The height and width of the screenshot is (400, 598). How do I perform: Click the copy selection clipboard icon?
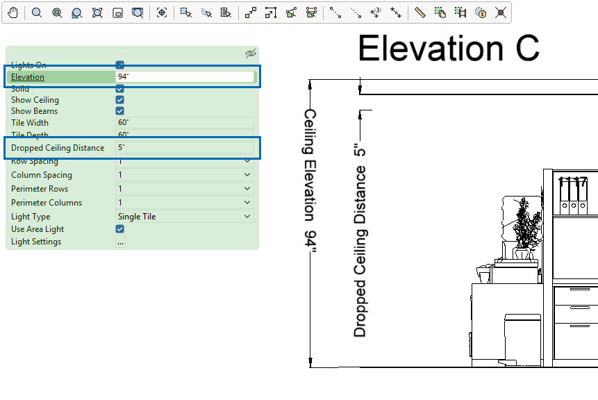pos(440,12)
